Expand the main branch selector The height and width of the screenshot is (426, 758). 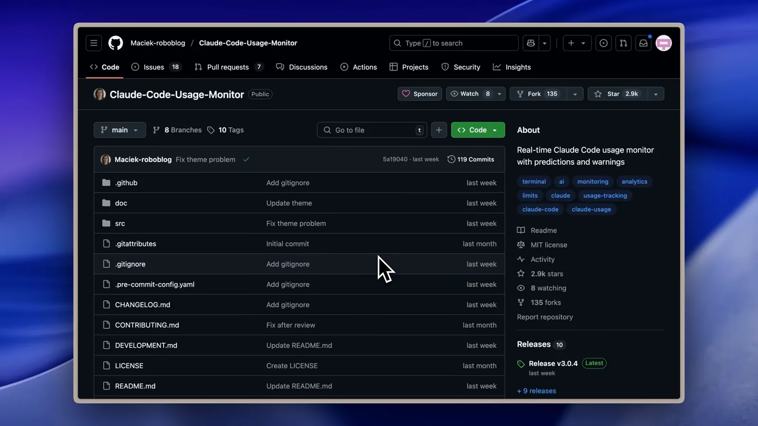(x=120, y=130)
